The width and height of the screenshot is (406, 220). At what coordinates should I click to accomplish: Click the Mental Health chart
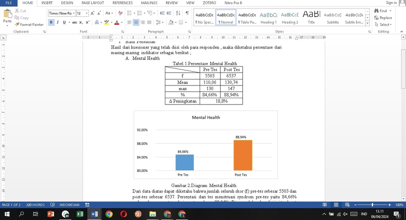tap(206, 145)
